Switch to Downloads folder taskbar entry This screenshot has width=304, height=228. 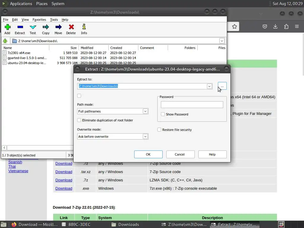pyautogui.click(x=126, y=224)
